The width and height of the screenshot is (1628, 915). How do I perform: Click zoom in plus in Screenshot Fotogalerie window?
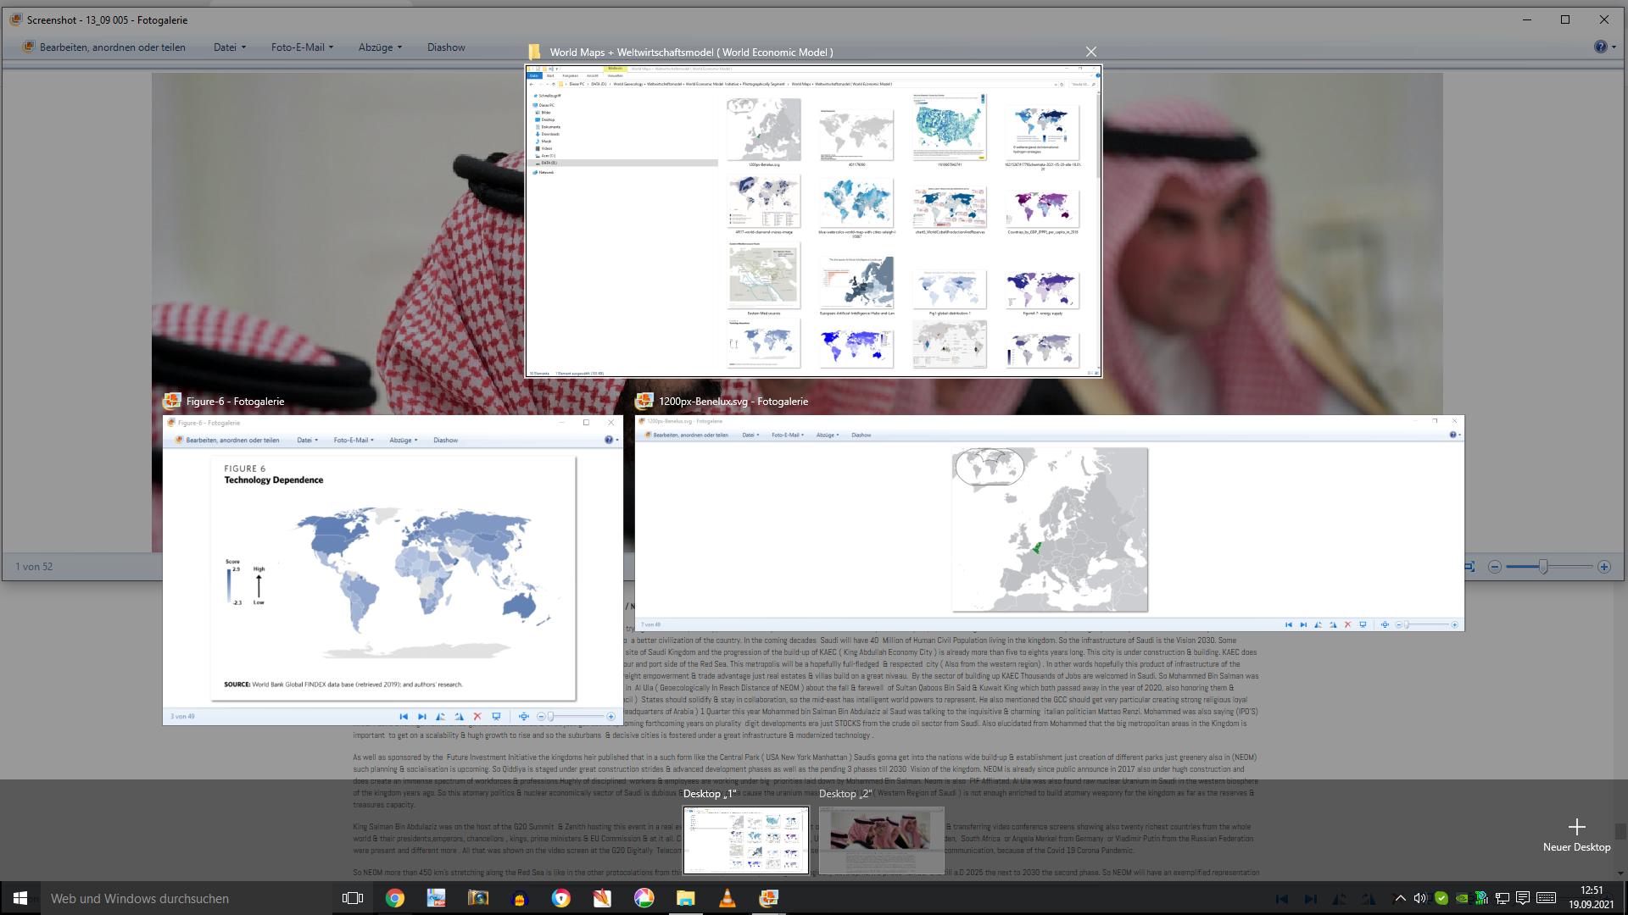coord(1604,567)
